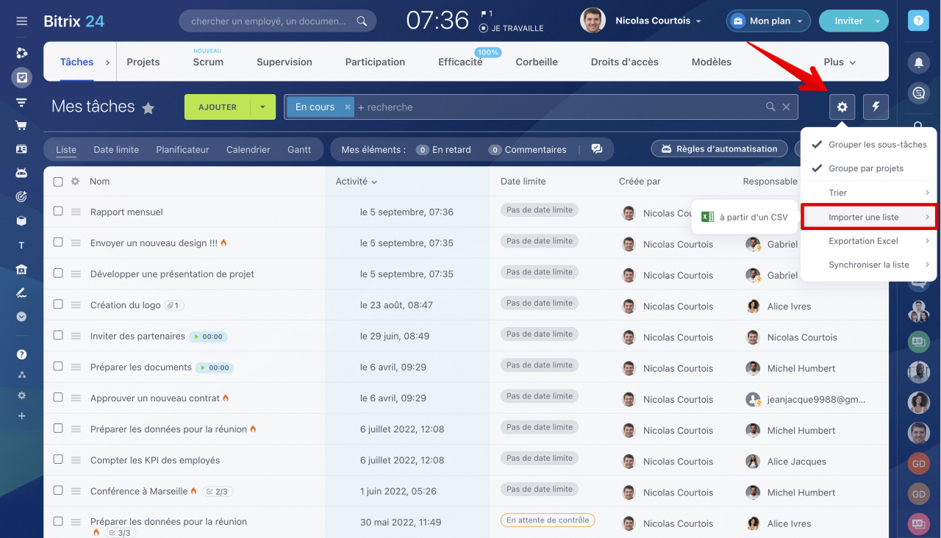Check Développer une présentation de projet task
The width and height of the screenshot is (941, 538).
[x=58, y=273]
